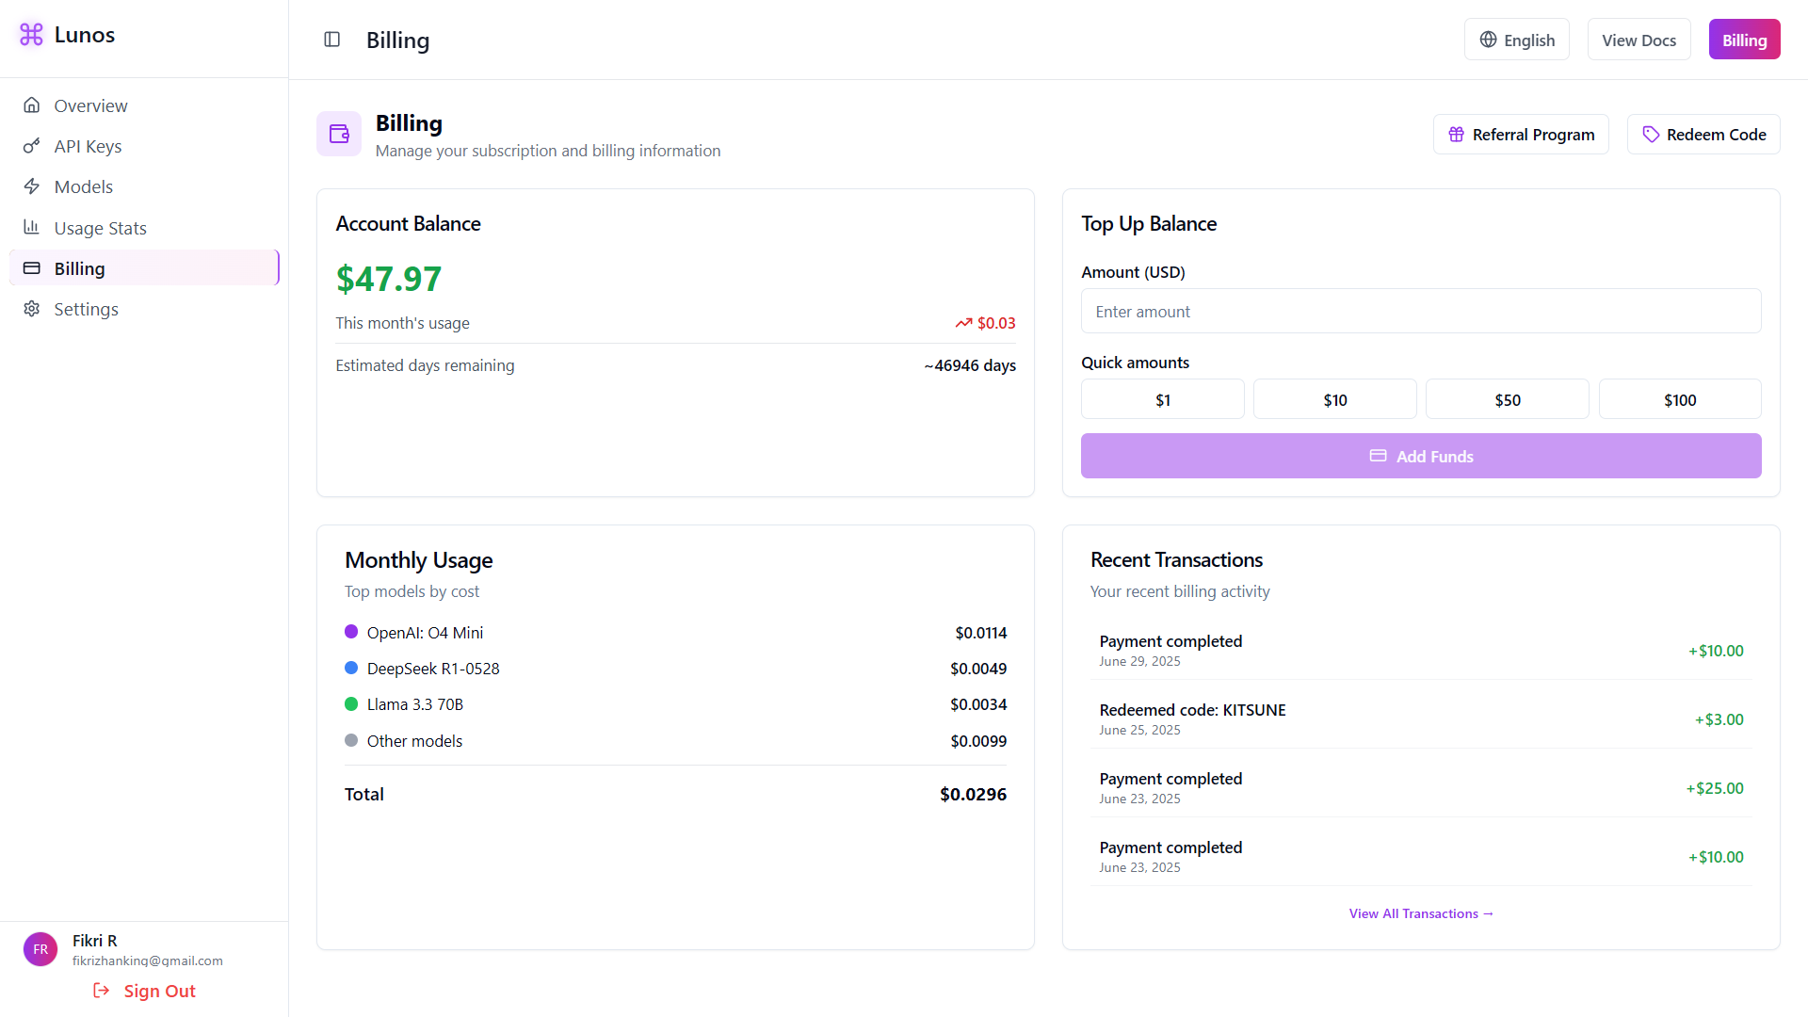Open the Billing sidebar menu item
Screen dimensions: 1808x1017
(x=144, y=268)
